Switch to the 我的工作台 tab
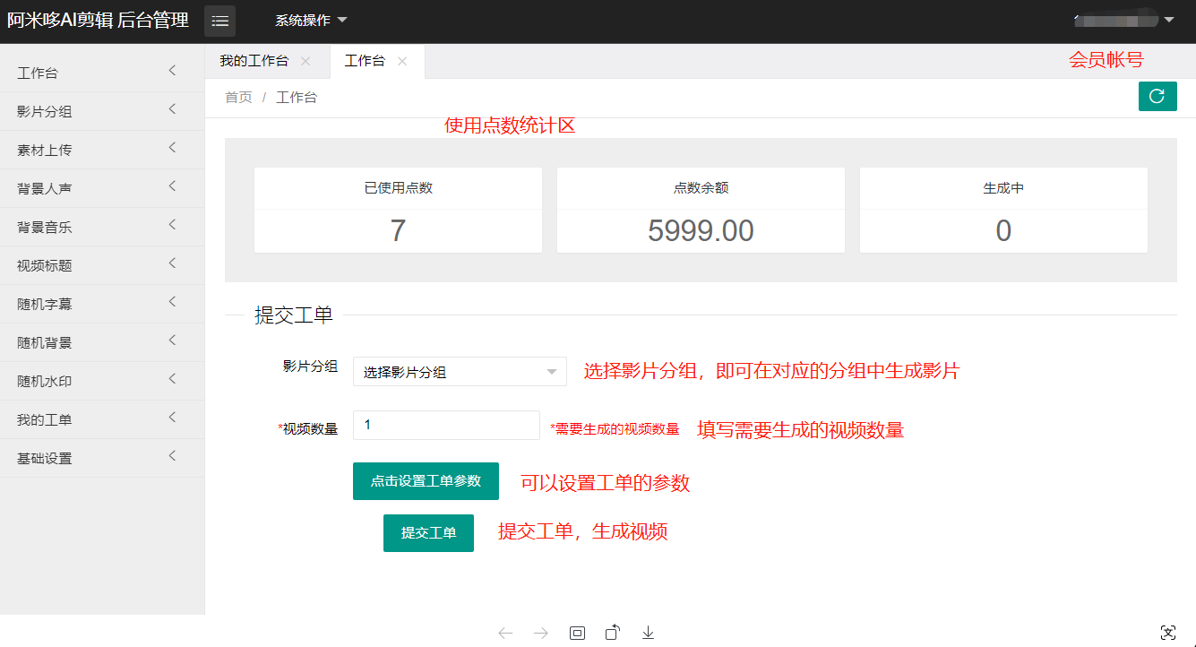The image size is (1196, 647). (254, 61)
